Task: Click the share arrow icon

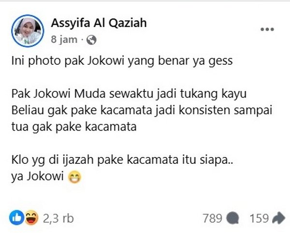Action: [279, 218]
